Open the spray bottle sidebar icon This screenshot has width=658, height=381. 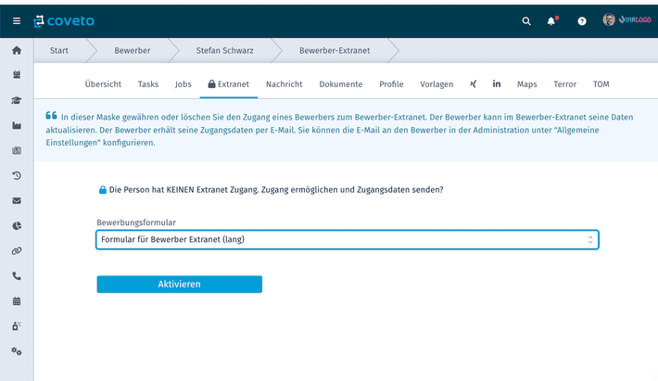[x=17, y=326]
